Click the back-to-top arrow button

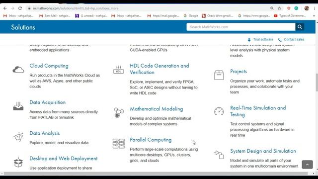click(307, 165)
